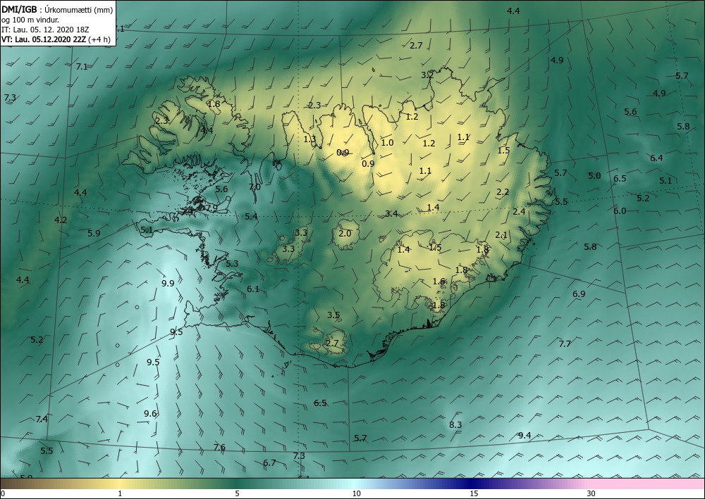Select the 'IT: Lau. 05. 12. 2020 18Z' line
Screen dimensions: 705x499
click(x=45, y=30)
